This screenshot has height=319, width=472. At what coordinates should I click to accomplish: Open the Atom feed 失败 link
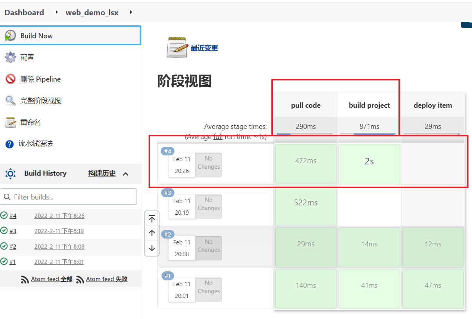click(x=107, y=279)
